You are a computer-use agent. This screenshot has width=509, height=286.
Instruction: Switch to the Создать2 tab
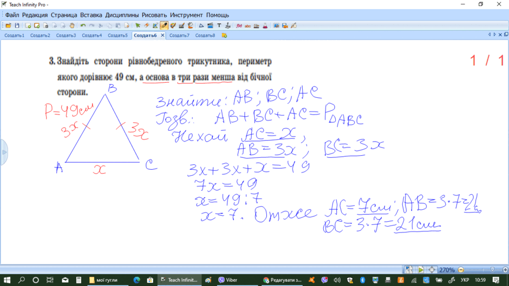tap(40, 35)
